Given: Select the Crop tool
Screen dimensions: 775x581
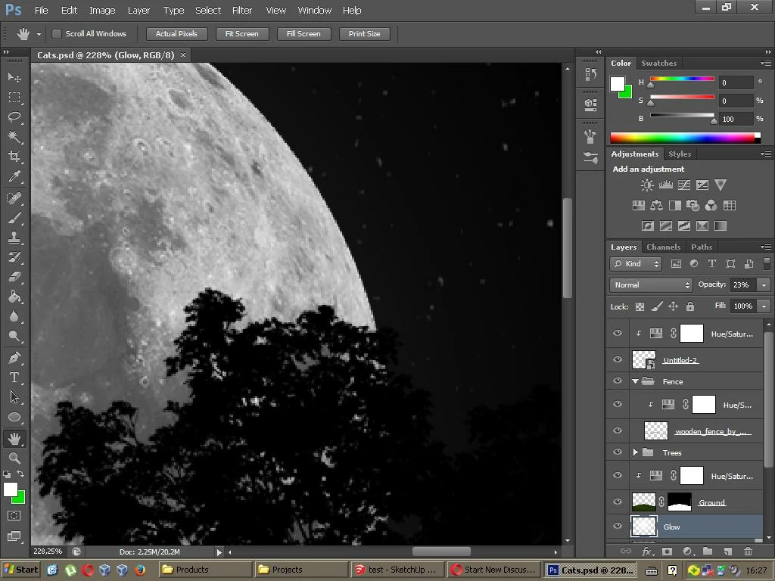Looking at the screenshot, I should (x=14, y=157).
